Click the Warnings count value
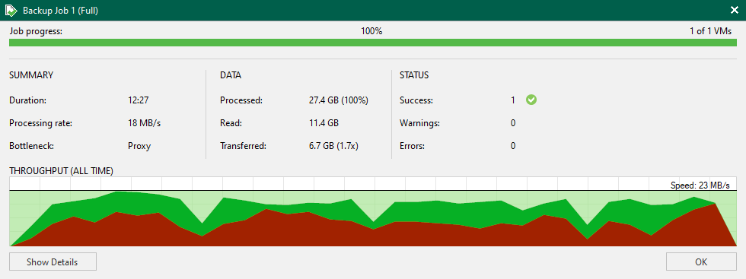This screenshot has width=746, height=279. [x=513, y=123]
